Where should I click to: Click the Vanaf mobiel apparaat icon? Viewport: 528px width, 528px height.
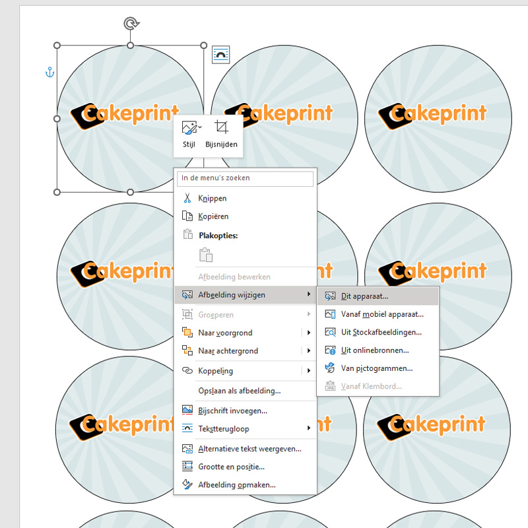click(x=330, y=314)
